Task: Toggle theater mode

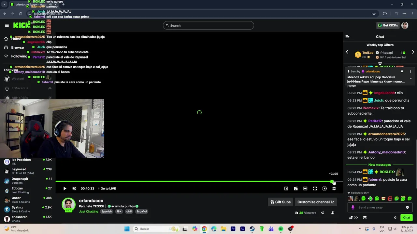Action: pyautogui.click(x=305, y=188)
